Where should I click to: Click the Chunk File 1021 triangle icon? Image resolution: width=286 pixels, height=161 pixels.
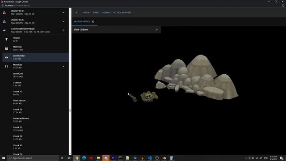click(x=4, y=13)
